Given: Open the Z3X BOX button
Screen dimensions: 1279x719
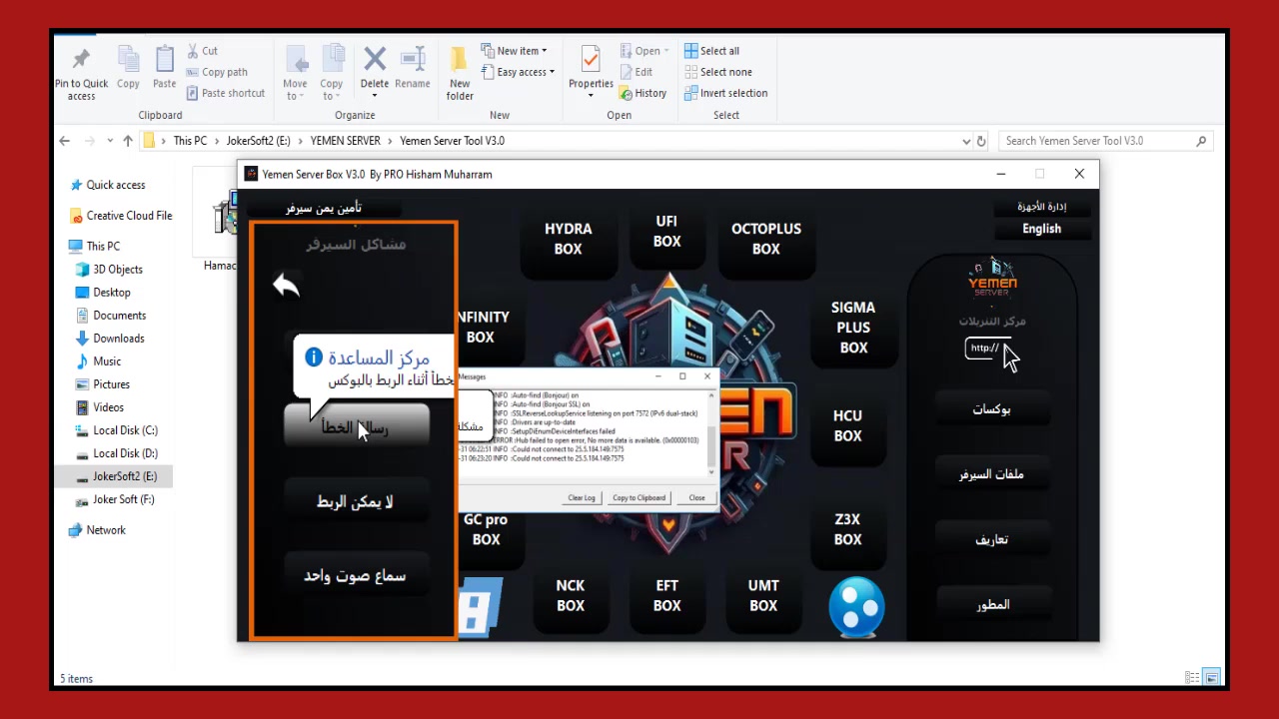Looking at the screenshot, I should pos(847,528).
